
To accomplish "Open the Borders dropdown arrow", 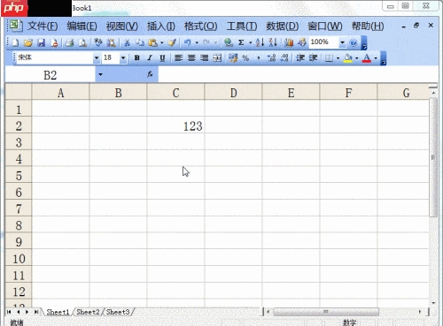I will click(338, 58).
